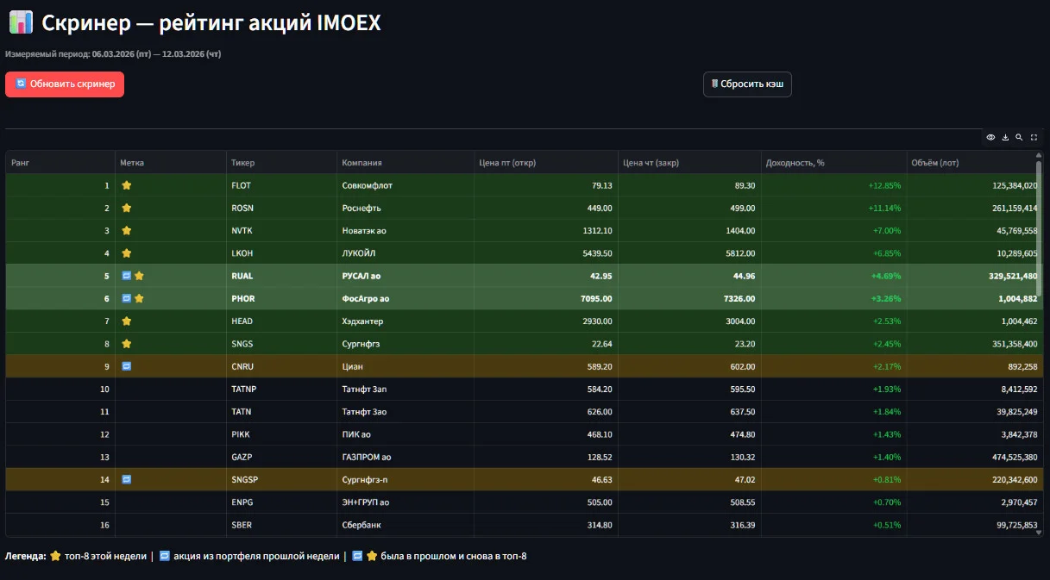
Task: Select the PIKK ticker cell
Action: click(x=281, y=434)
